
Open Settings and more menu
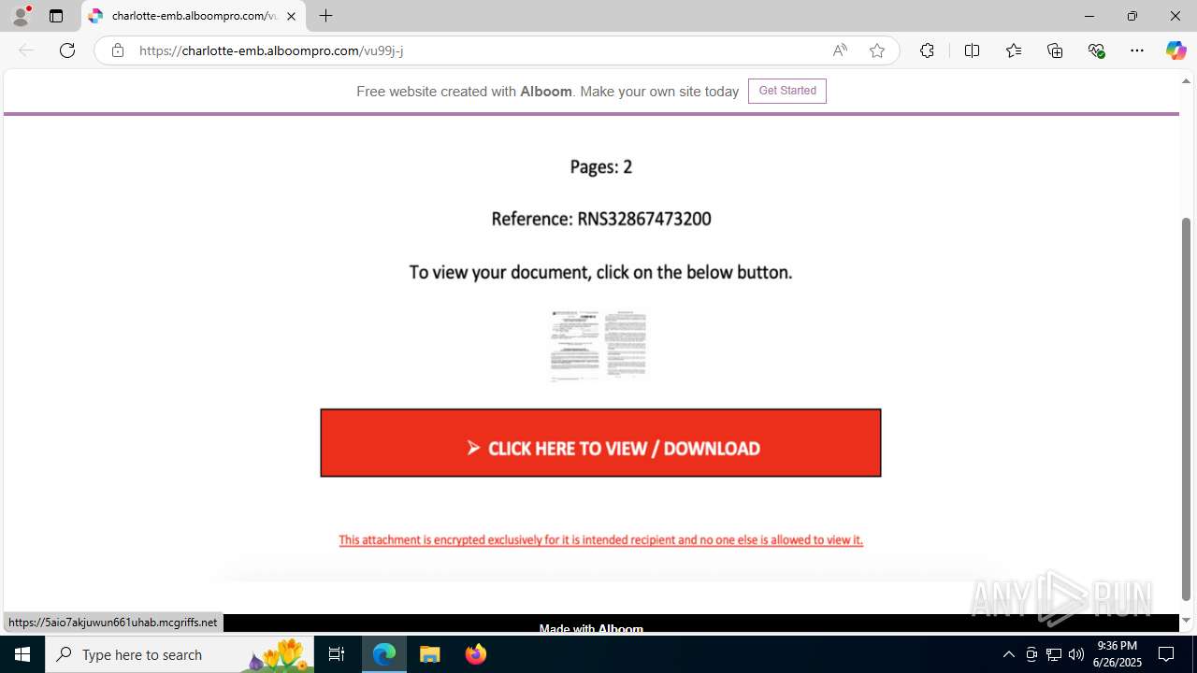[1137, 50]
